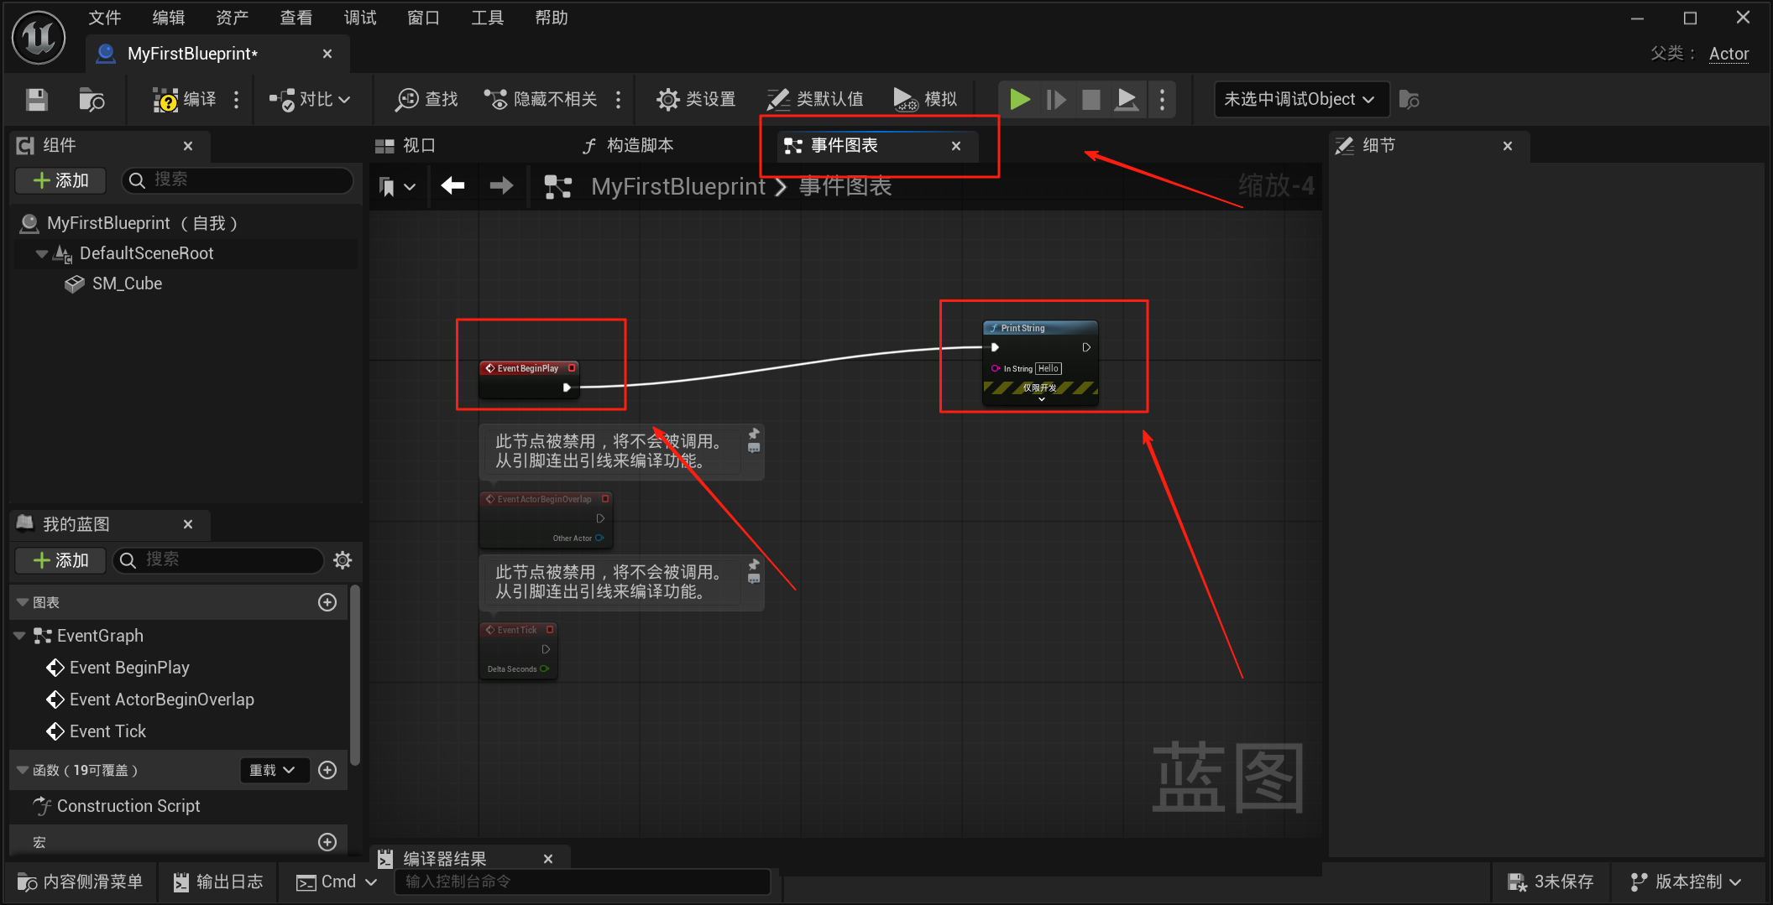Open 输出日志 output log

click(218, 882)
